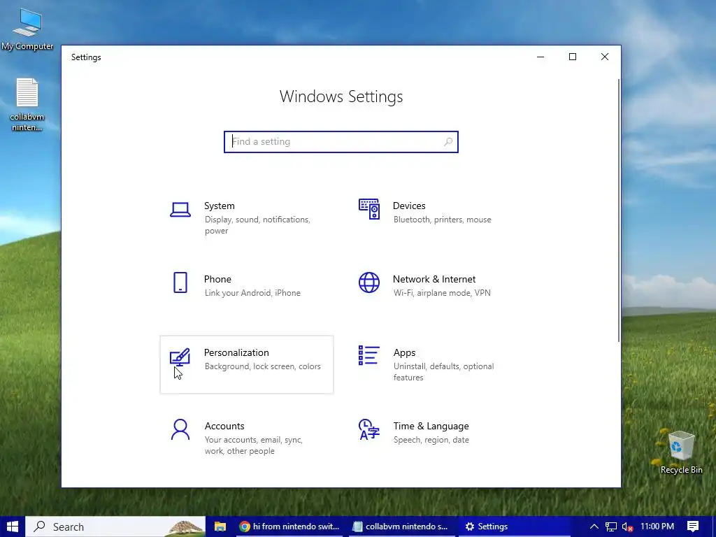716x537 pixels.
Task: Open the Windows Start button
Action: [13, 527]
